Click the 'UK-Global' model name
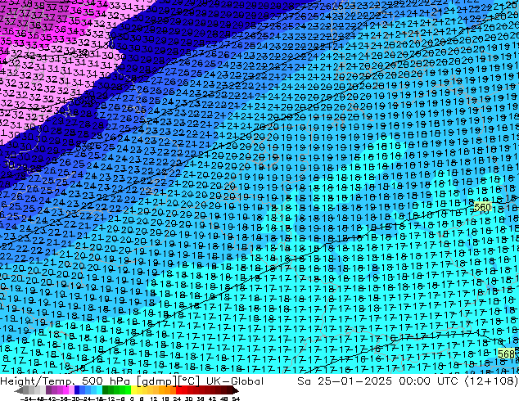This screenshot has width=519, height=401. pyautogui.click(x=235, y=381)
